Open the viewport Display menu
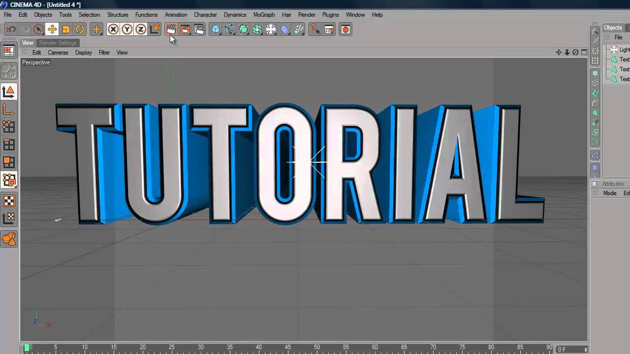Screen dimensions: 630x354 click(x=84, y=53)
